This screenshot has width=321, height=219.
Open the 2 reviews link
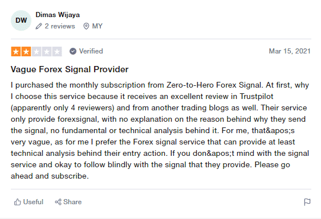click(60, 26)
